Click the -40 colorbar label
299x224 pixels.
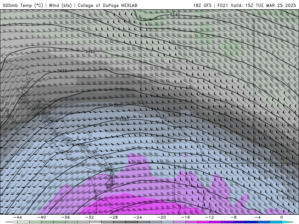coord(41,217)
